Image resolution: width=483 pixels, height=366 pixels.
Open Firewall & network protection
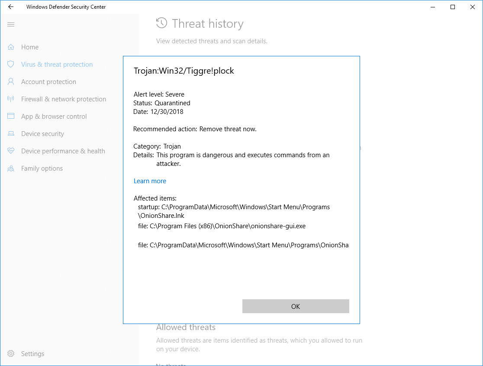pos(64,99)
